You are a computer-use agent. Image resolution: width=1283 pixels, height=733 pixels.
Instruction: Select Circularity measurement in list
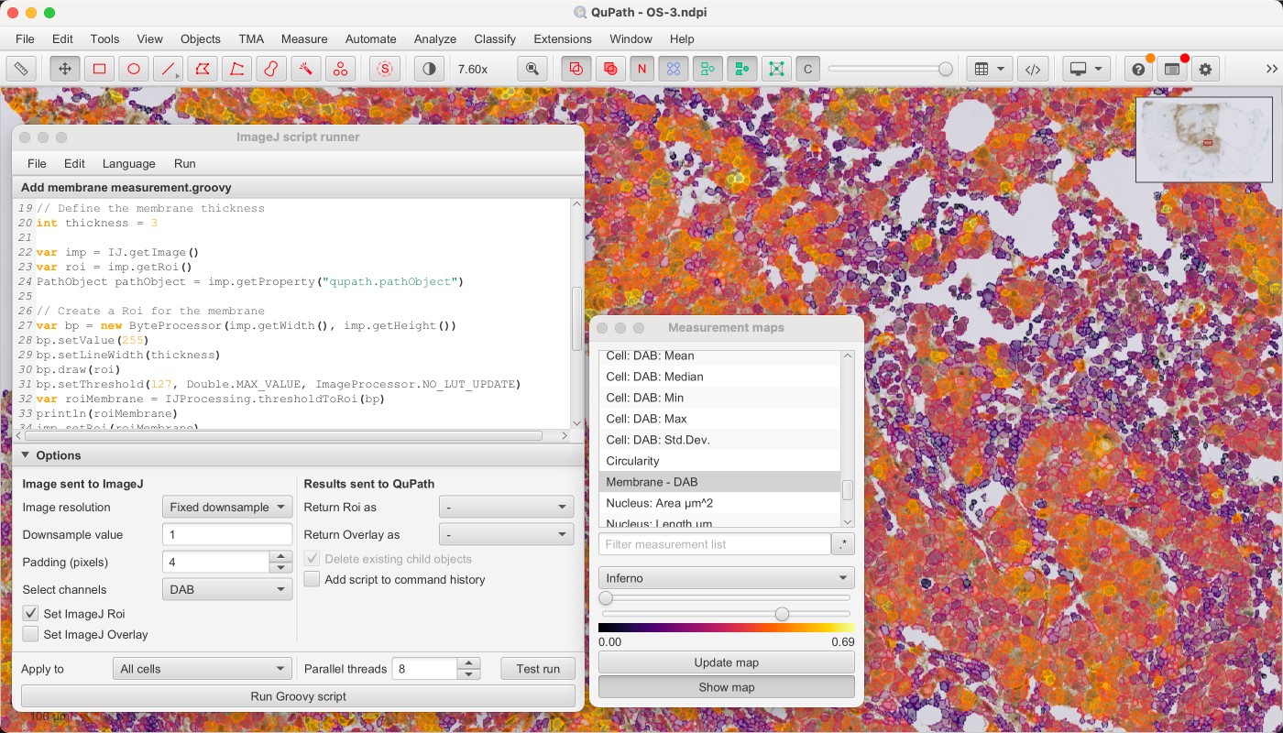[719, 461]
